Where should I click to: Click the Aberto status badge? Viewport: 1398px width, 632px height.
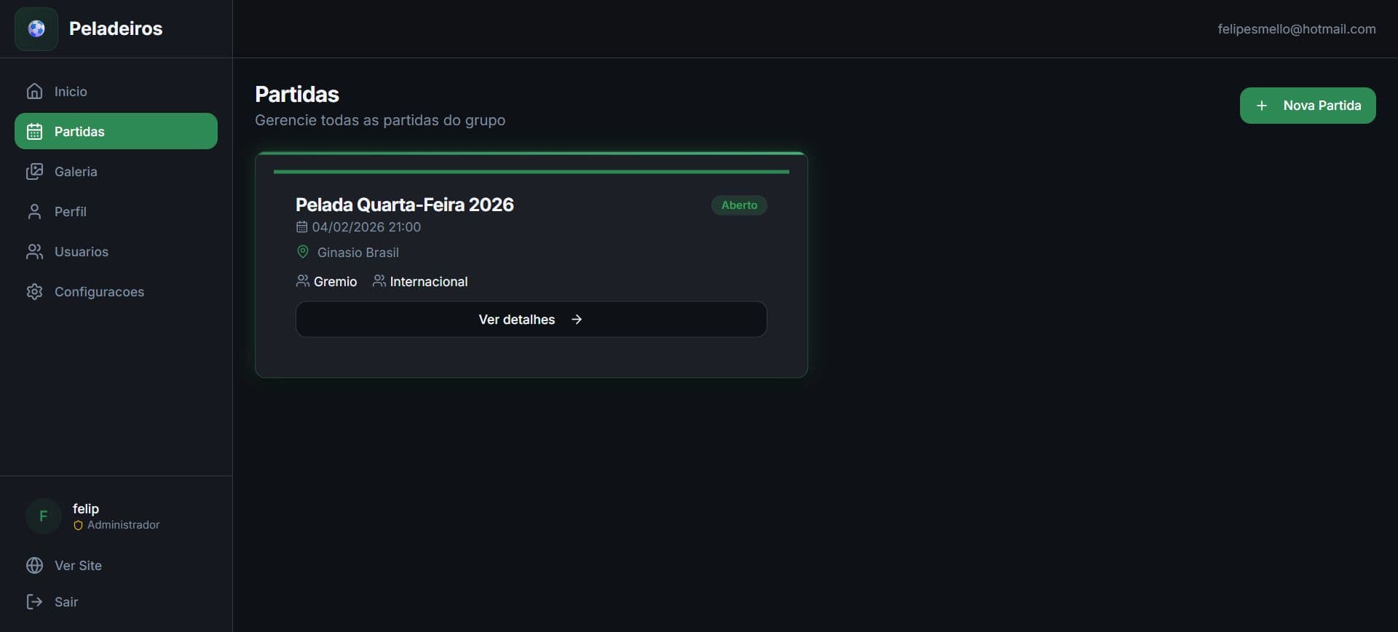click(739, 205)
